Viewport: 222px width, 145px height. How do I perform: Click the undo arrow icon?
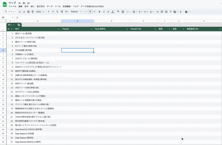(x=20, y=12)
